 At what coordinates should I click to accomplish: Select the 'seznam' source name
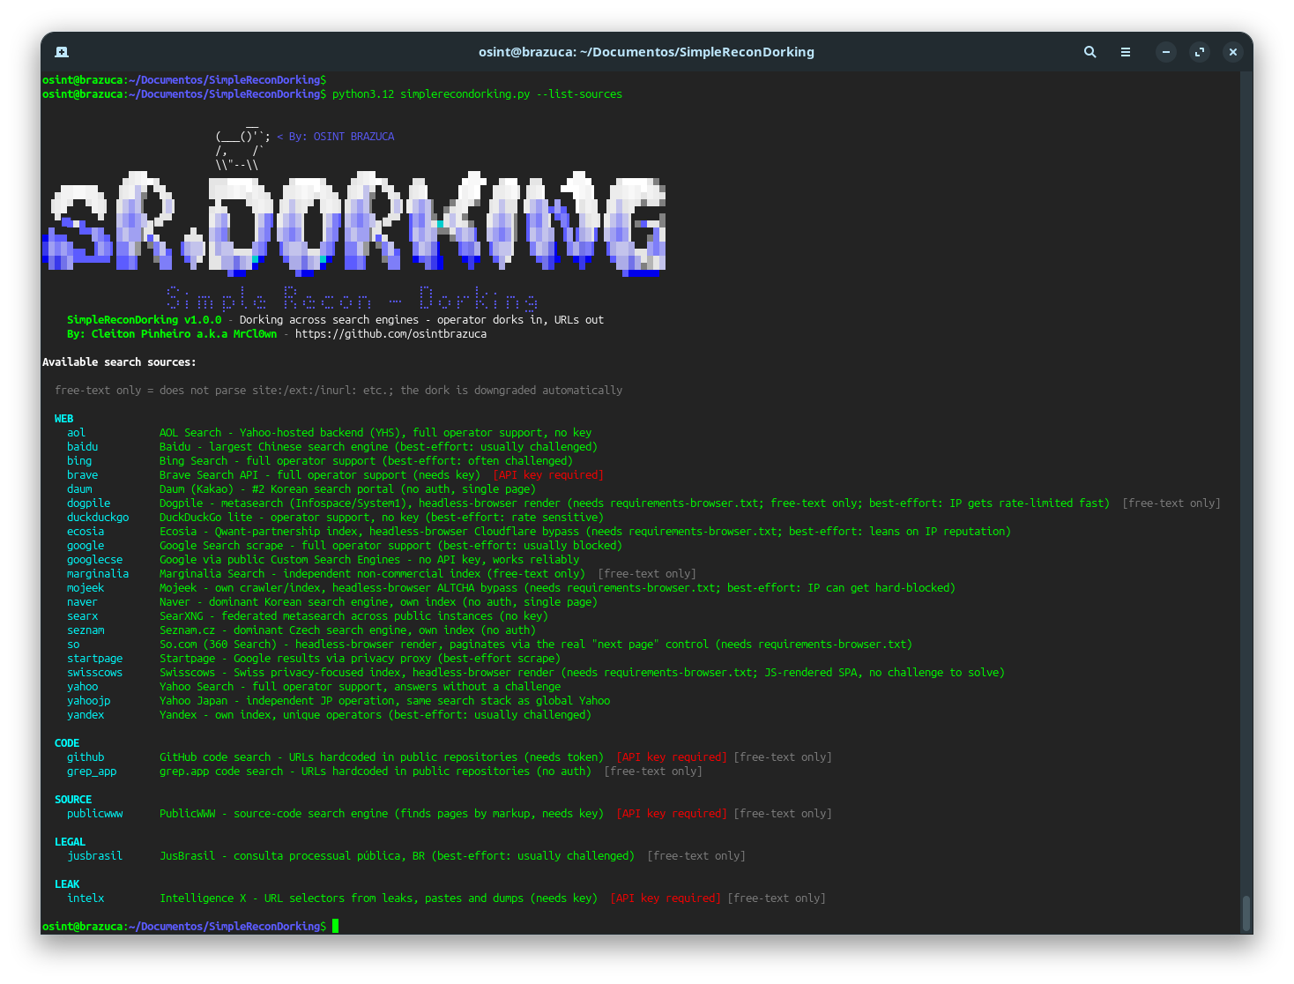86,630
